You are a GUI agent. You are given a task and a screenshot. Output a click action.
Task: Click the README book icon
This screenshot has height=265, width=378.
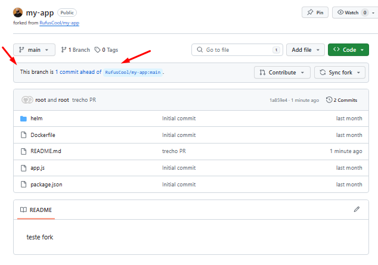(23, 210)
